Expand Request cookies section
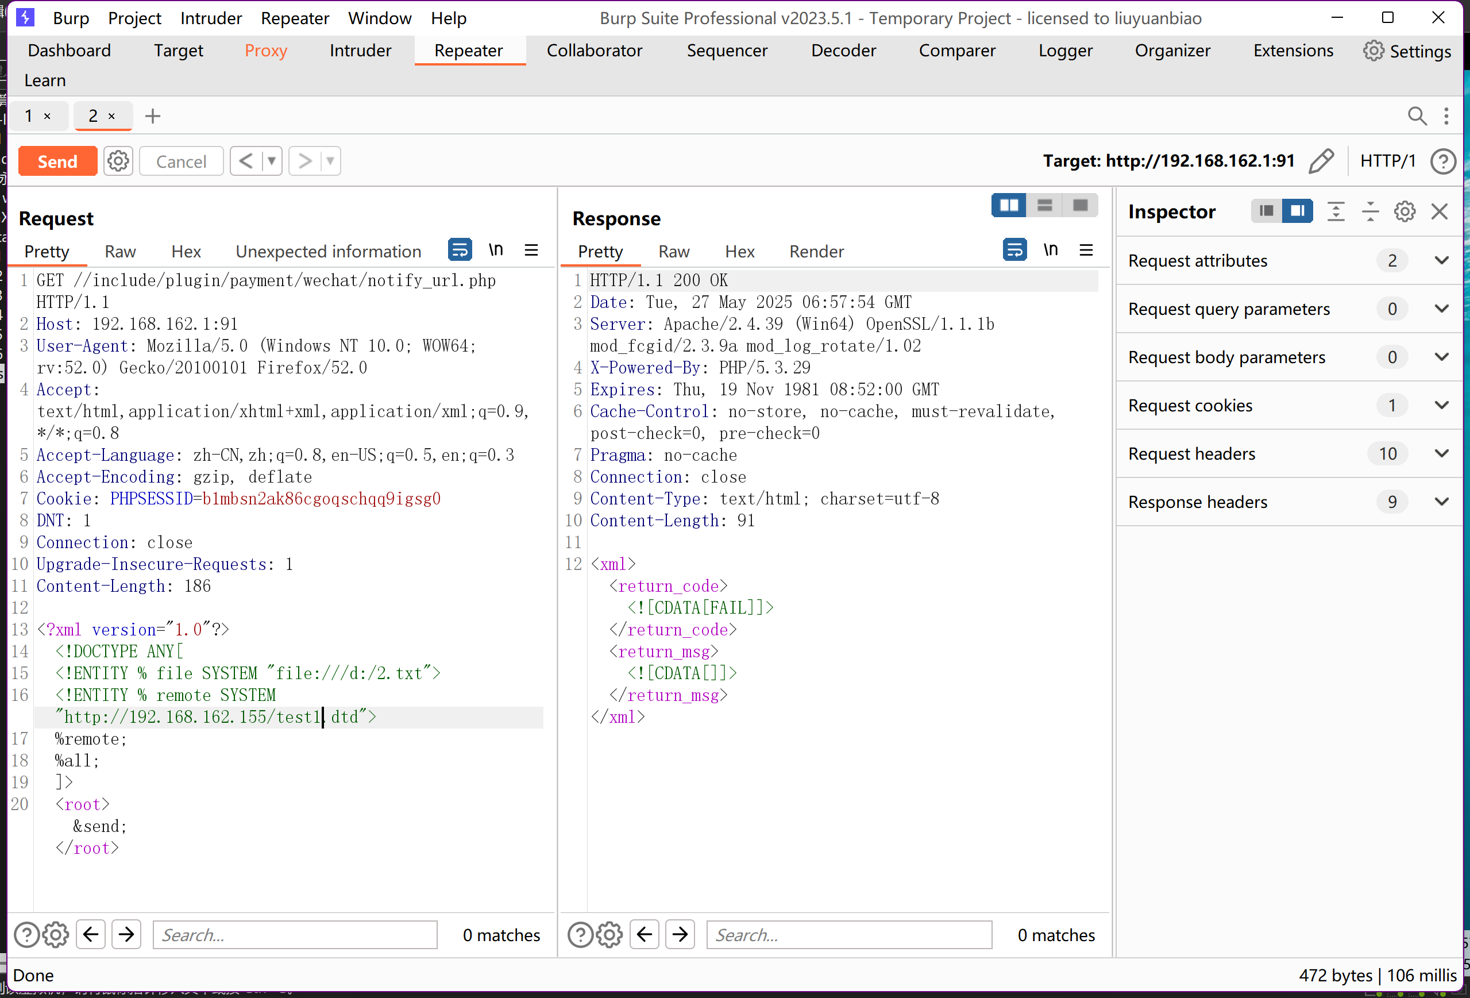Viewport: 1470px width, 998px height. tap(1441, 406)
